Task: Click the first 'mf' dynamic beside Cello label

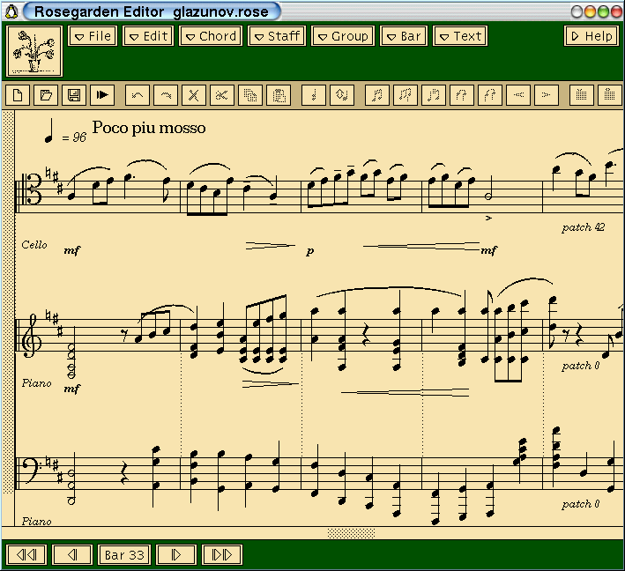Action: (72, 250)
